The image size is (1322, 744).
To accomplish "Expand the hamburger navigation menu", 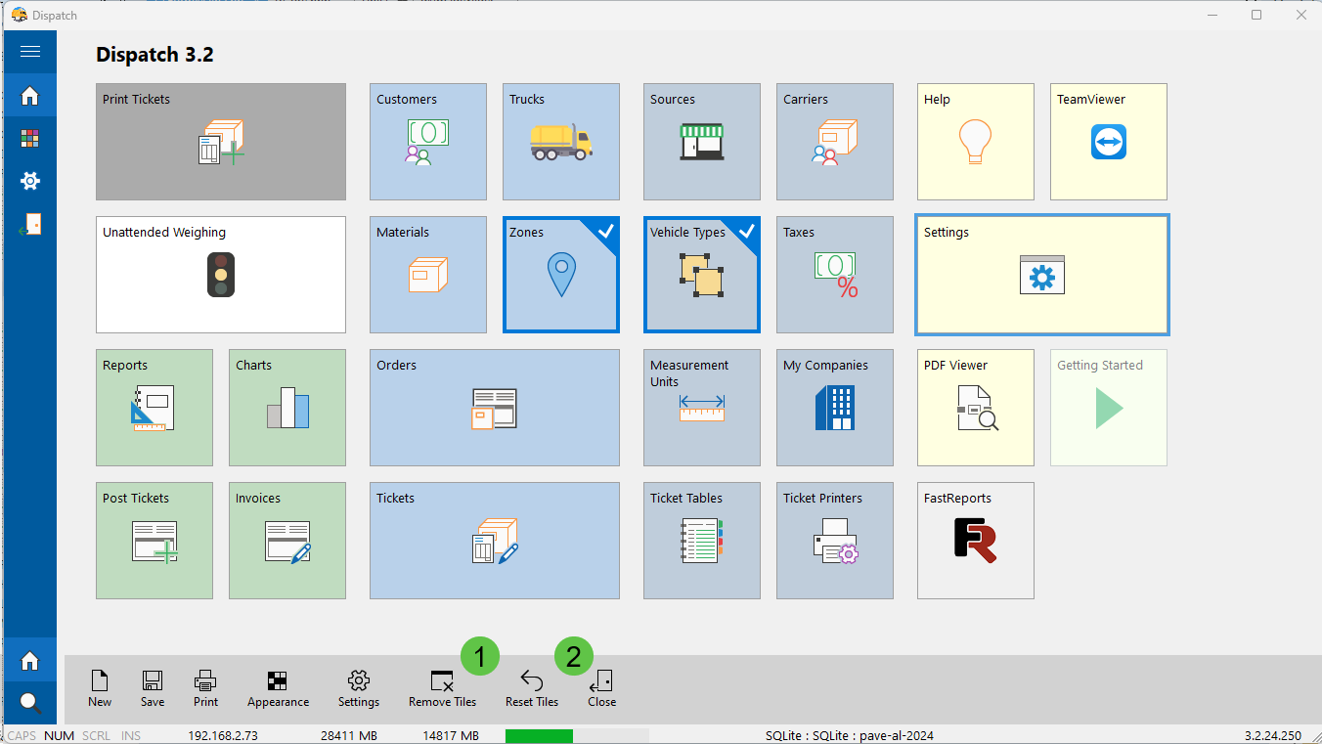I will click(29, 52).
